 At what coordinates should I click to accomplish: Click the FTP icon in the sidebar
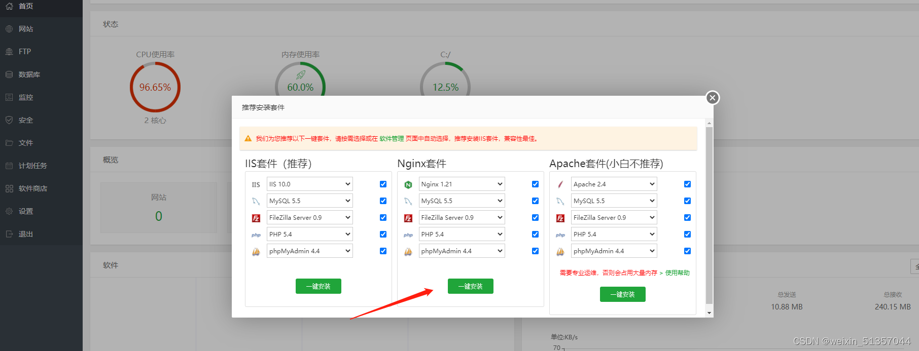9,52
